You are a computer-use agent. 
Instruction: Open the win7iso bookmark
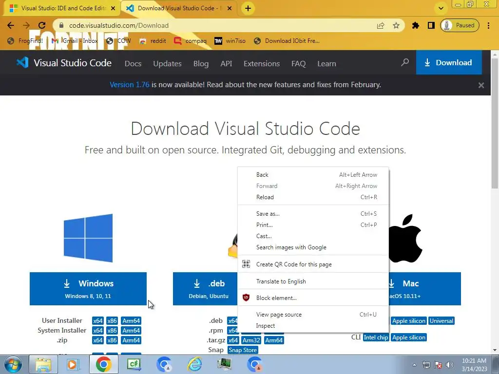(230, 41)
